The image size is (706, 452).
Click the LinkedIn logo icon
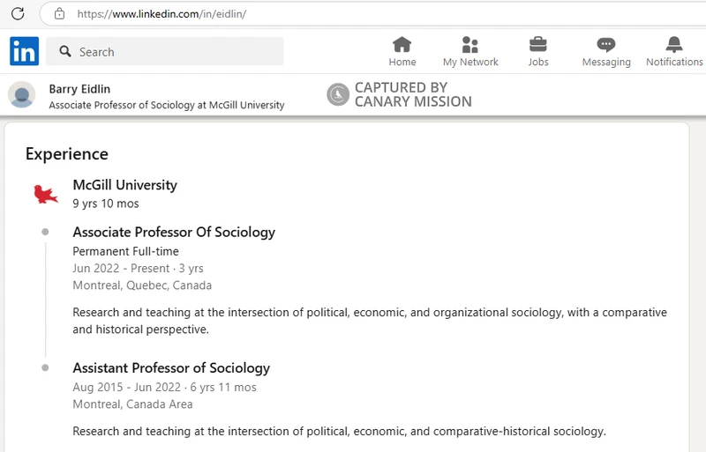click(25, 51)
